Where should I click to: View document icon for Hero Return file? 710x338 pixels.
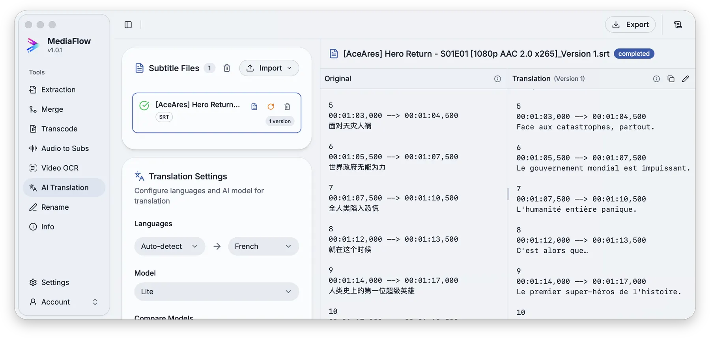[x=254, y=107]
